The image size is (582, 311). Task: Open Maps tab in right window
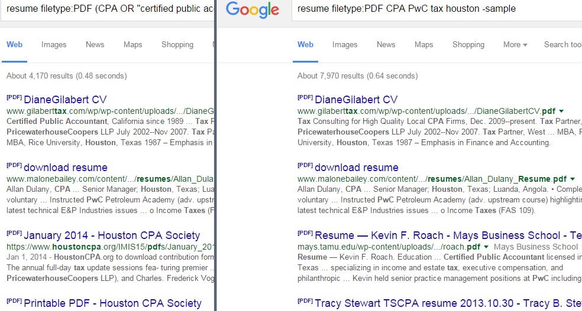[424, 45]
